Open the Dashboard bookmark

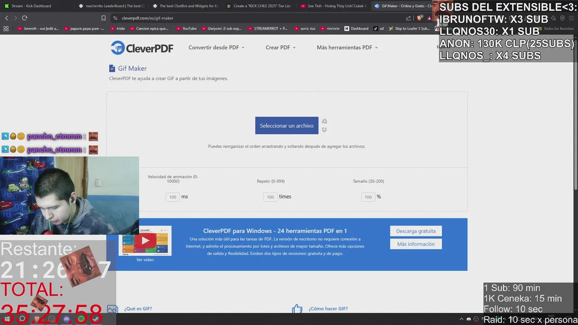tap(356, 28)
